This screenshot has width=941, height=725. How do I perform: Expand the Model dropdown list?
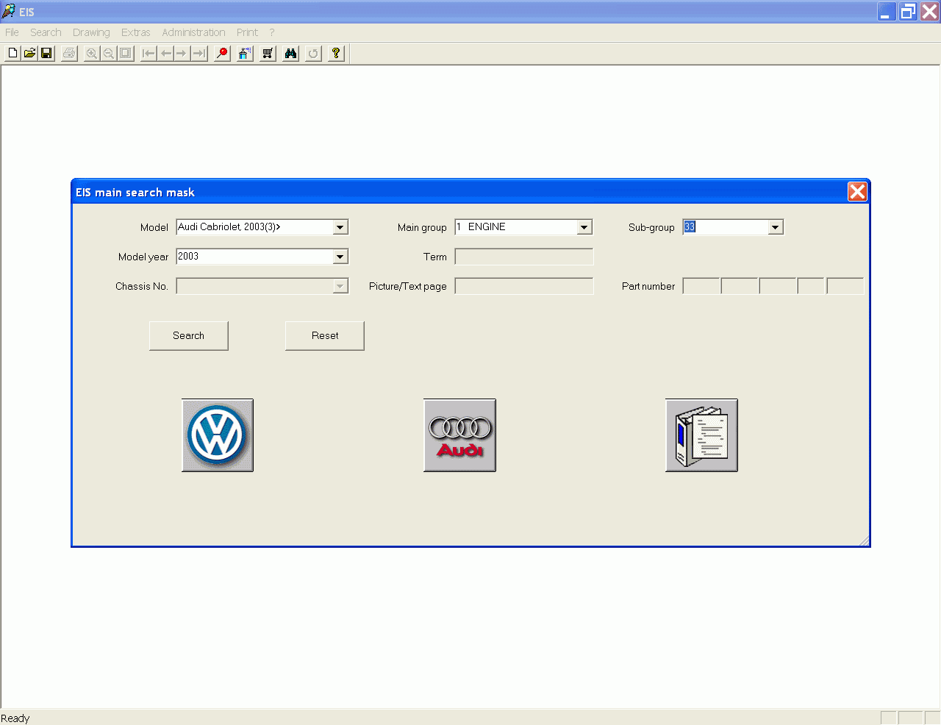tap(340, 227)
